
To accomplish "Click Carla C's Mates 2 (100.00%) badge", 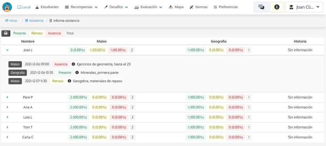I will click(x=79, y=137).
